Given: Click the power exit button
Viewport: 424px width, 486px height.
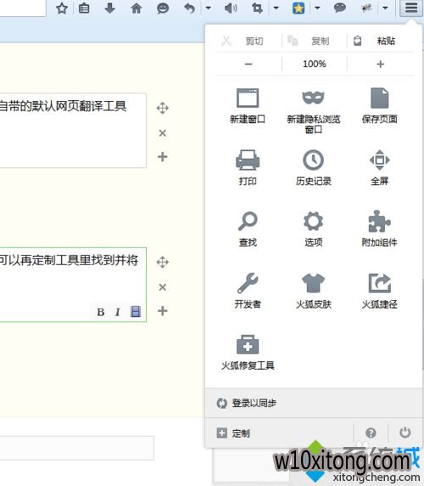Looking at the screenshot, I should point(404,433).
